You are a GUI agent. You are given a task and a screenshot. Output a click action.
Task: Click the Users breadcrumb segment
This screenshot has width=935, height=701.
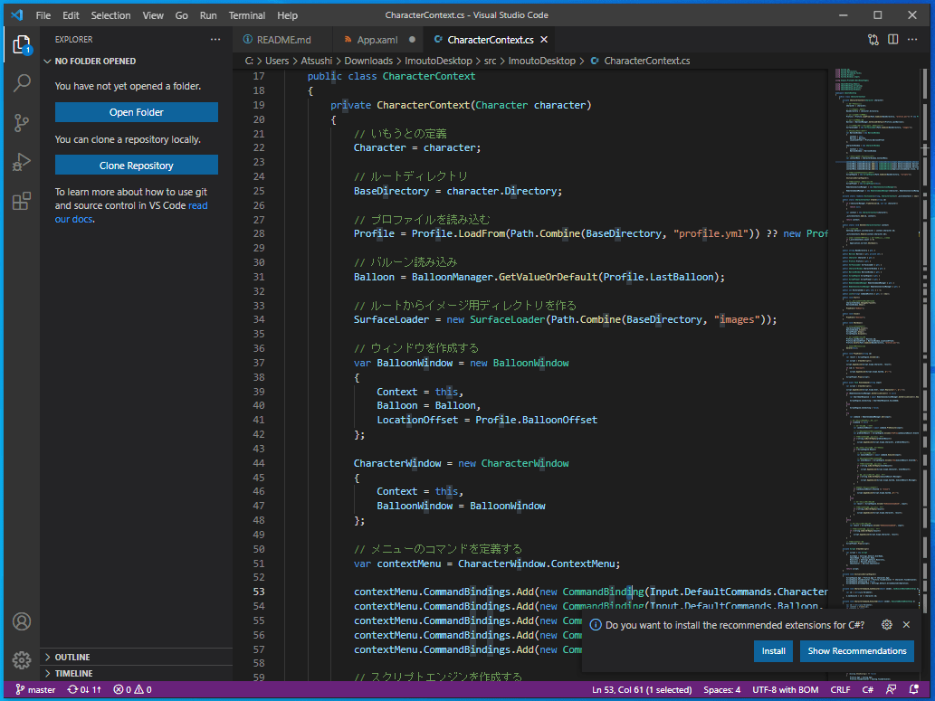tap(277, 61)
